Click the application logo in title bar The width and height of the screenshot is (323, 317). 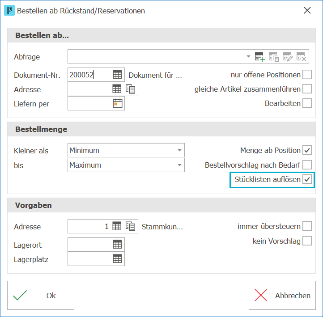pyautogui.click(x=9, y=10)
